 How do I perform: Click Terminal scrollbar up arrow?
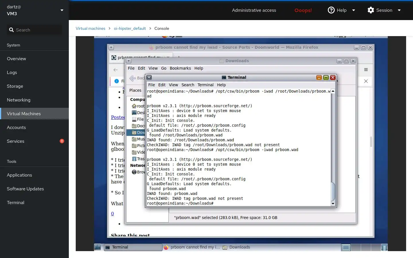coord(333,91)
